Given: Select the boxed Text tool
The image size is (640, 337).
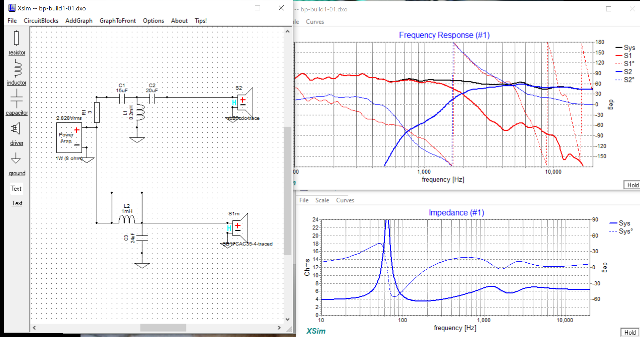Looking at the screenshot, I should pyautogui.click(x=16, y=189).
